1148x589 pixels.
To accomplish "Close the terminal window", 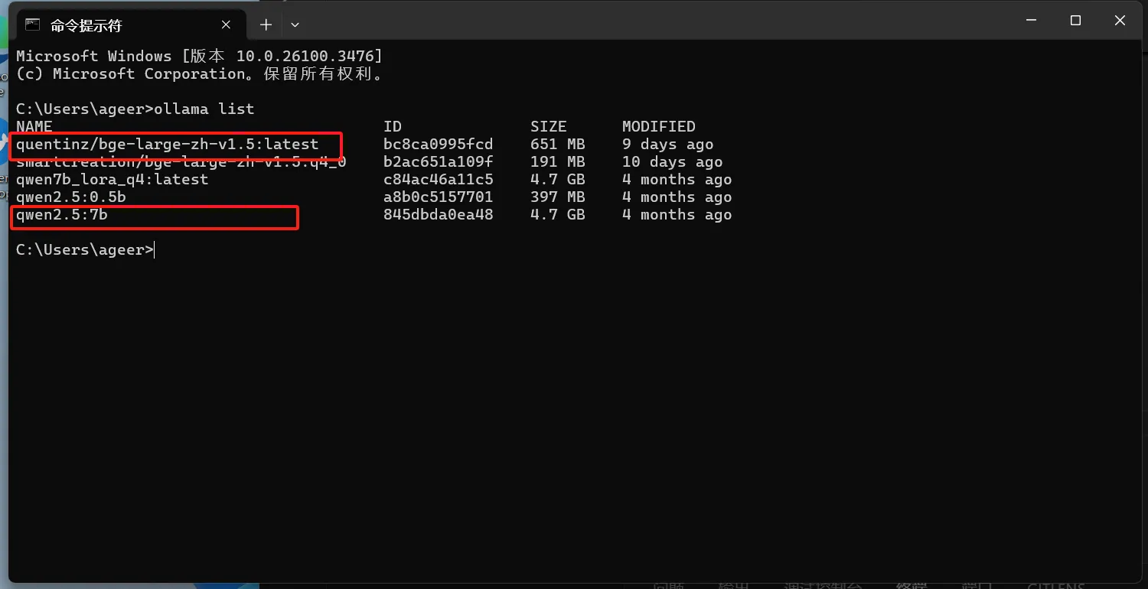I will pyautogui.click(x=1120, y=21).
